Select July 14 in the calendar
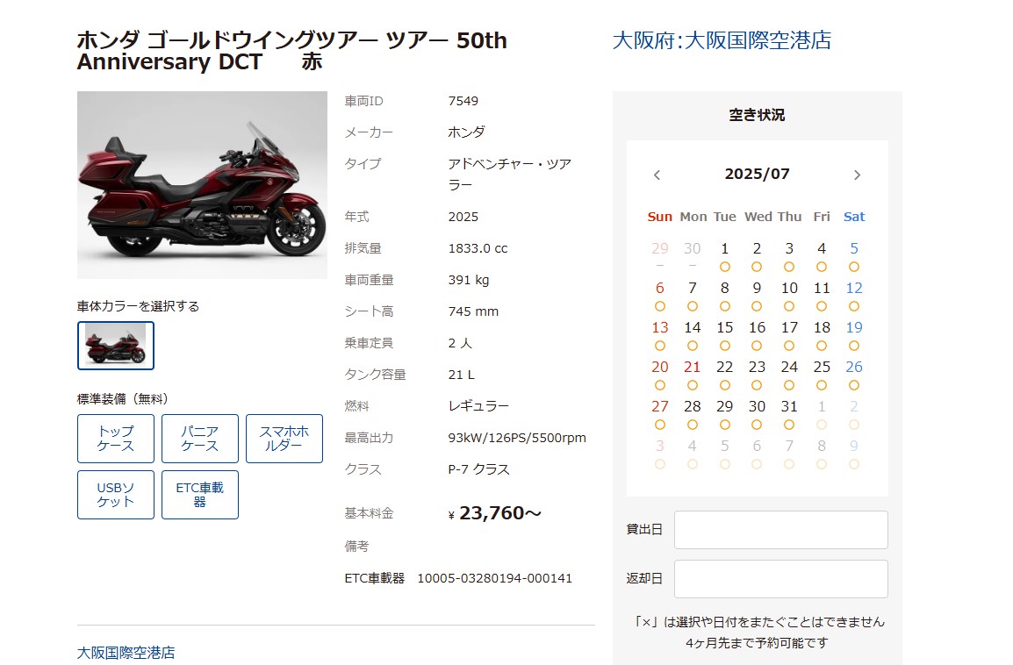Viewport: 1013px width, 665px height. 693,335
